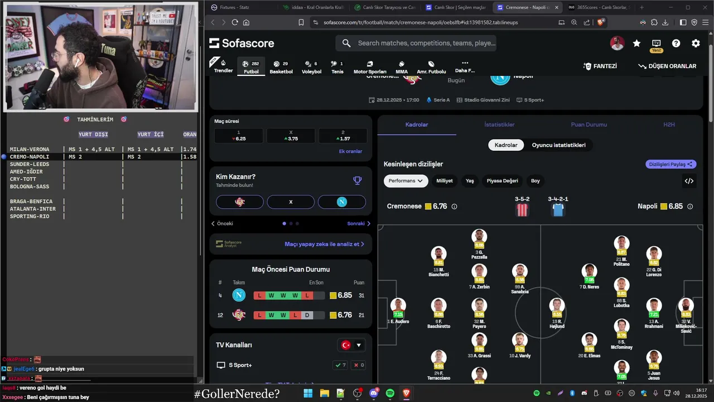Vote X for a draw
Image resolution: width=714 pixels, height=402 pixels.
click(291, 202)
